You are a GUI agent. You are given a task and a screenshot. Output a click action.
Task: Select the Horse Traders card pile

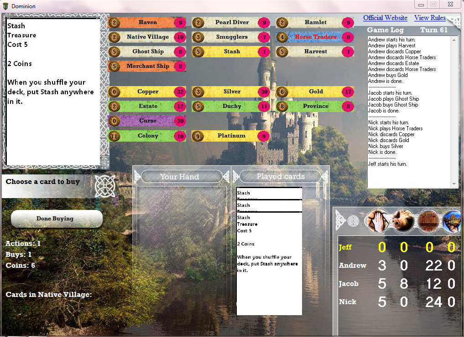(315, 37)
